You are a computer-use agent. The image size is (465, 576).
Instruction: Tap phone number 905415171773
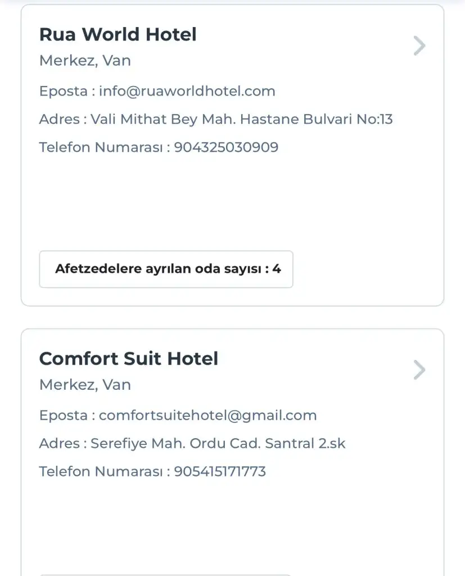pyautogui.click(x=220, y=471)
